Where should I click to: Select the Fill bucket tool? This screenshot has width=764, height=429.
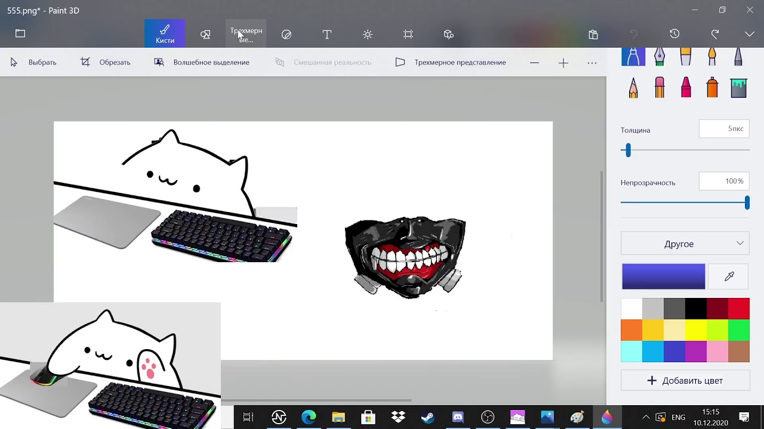click(x=738, y=88)
